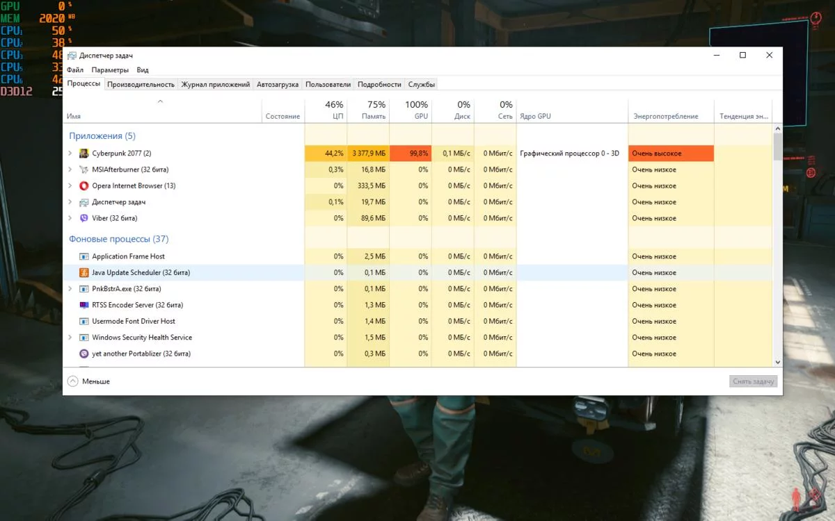Click the Application Frame Host icon
The width and height of the screenshot is (835, 521).
(x=84, y=256)
